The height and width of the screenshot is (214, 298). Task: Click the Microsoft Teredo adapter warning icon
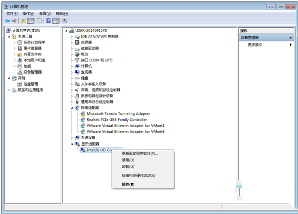[x=83, y=114]
